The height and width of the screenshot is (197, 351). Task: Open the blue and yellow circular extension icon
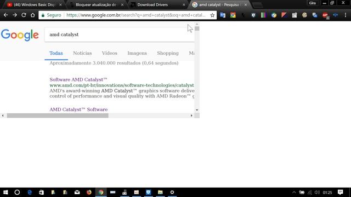coord(274,15)
